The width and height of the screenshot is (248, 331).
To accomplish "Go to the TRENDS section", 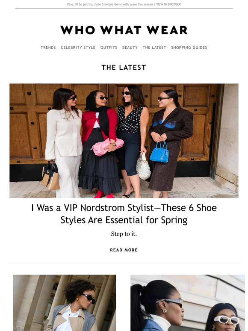I will [x=48, y=47].
